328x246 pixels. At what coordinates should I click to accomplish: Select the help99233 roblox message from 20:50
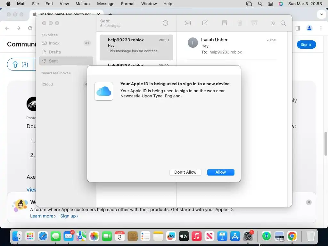point(136,47)
